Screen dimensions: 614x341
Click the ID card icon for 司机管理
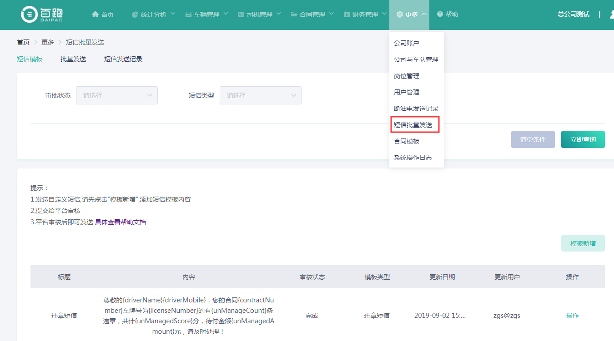pyautogui.click(x=241, y=15)
